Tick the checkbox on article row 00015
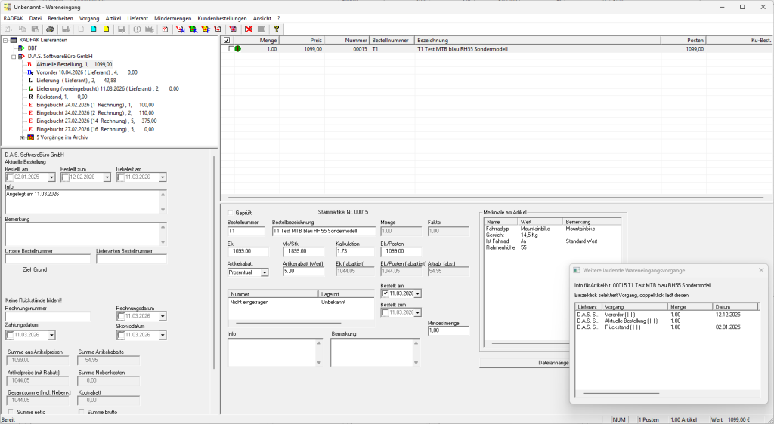 232,48
